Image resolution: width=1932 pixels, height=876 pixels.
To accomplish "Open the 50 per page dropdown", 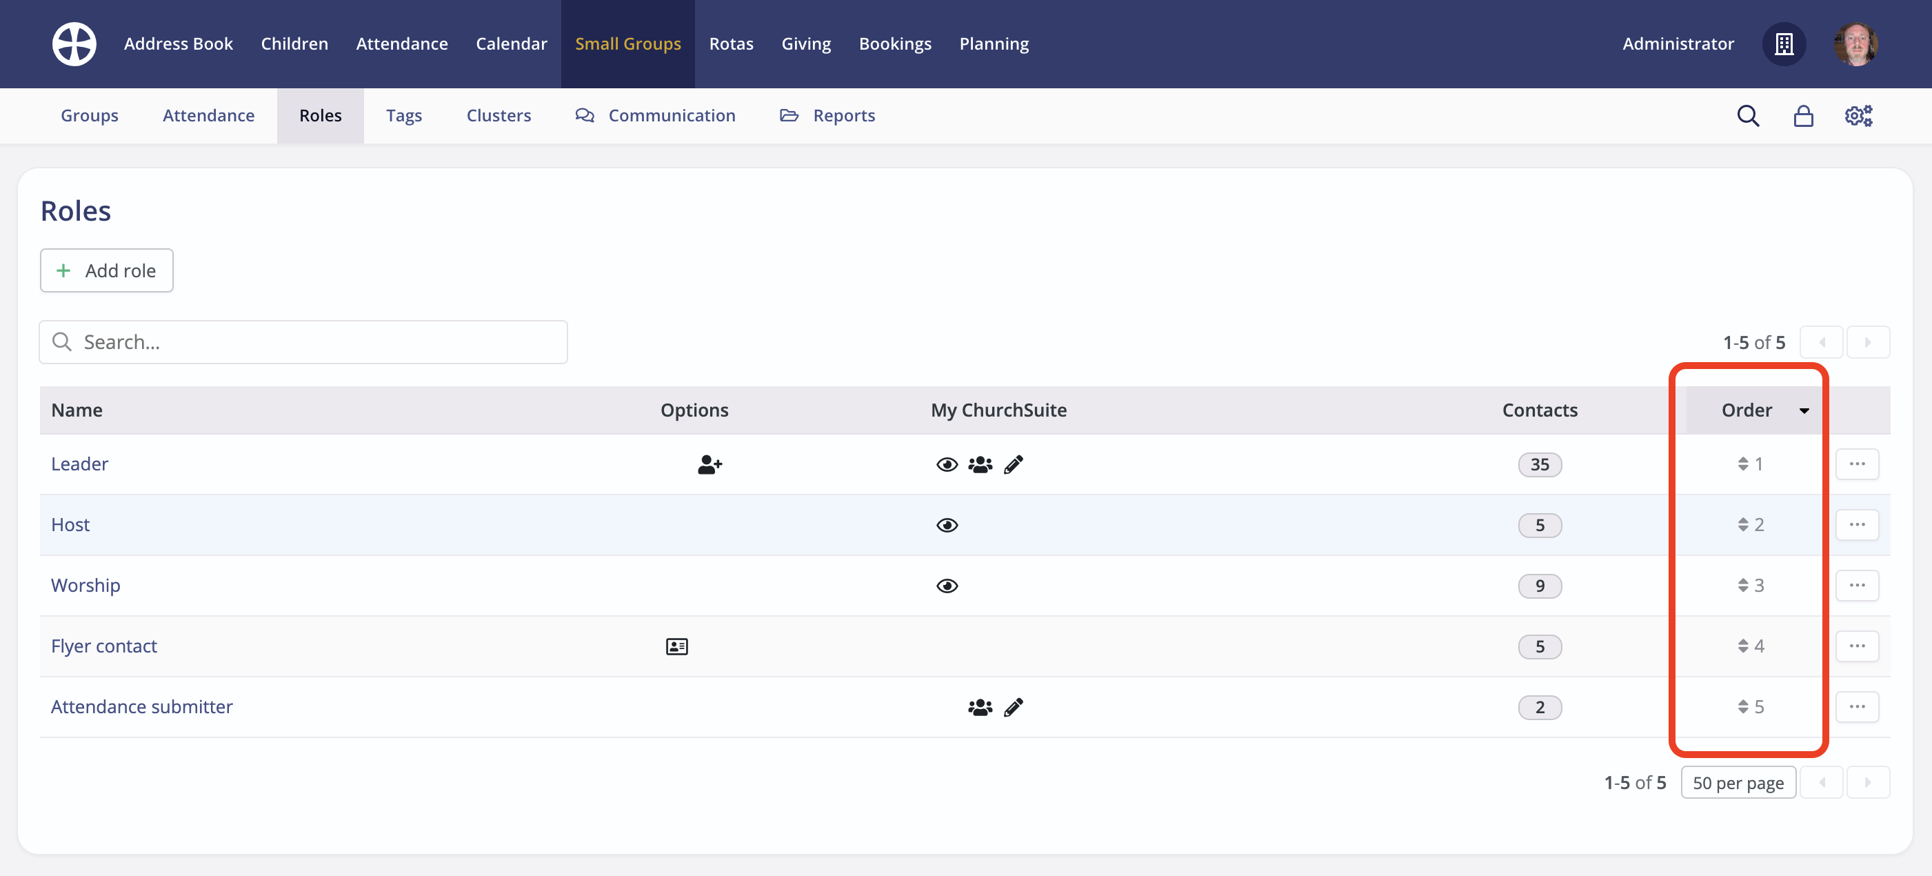I will click(1737, 782).
